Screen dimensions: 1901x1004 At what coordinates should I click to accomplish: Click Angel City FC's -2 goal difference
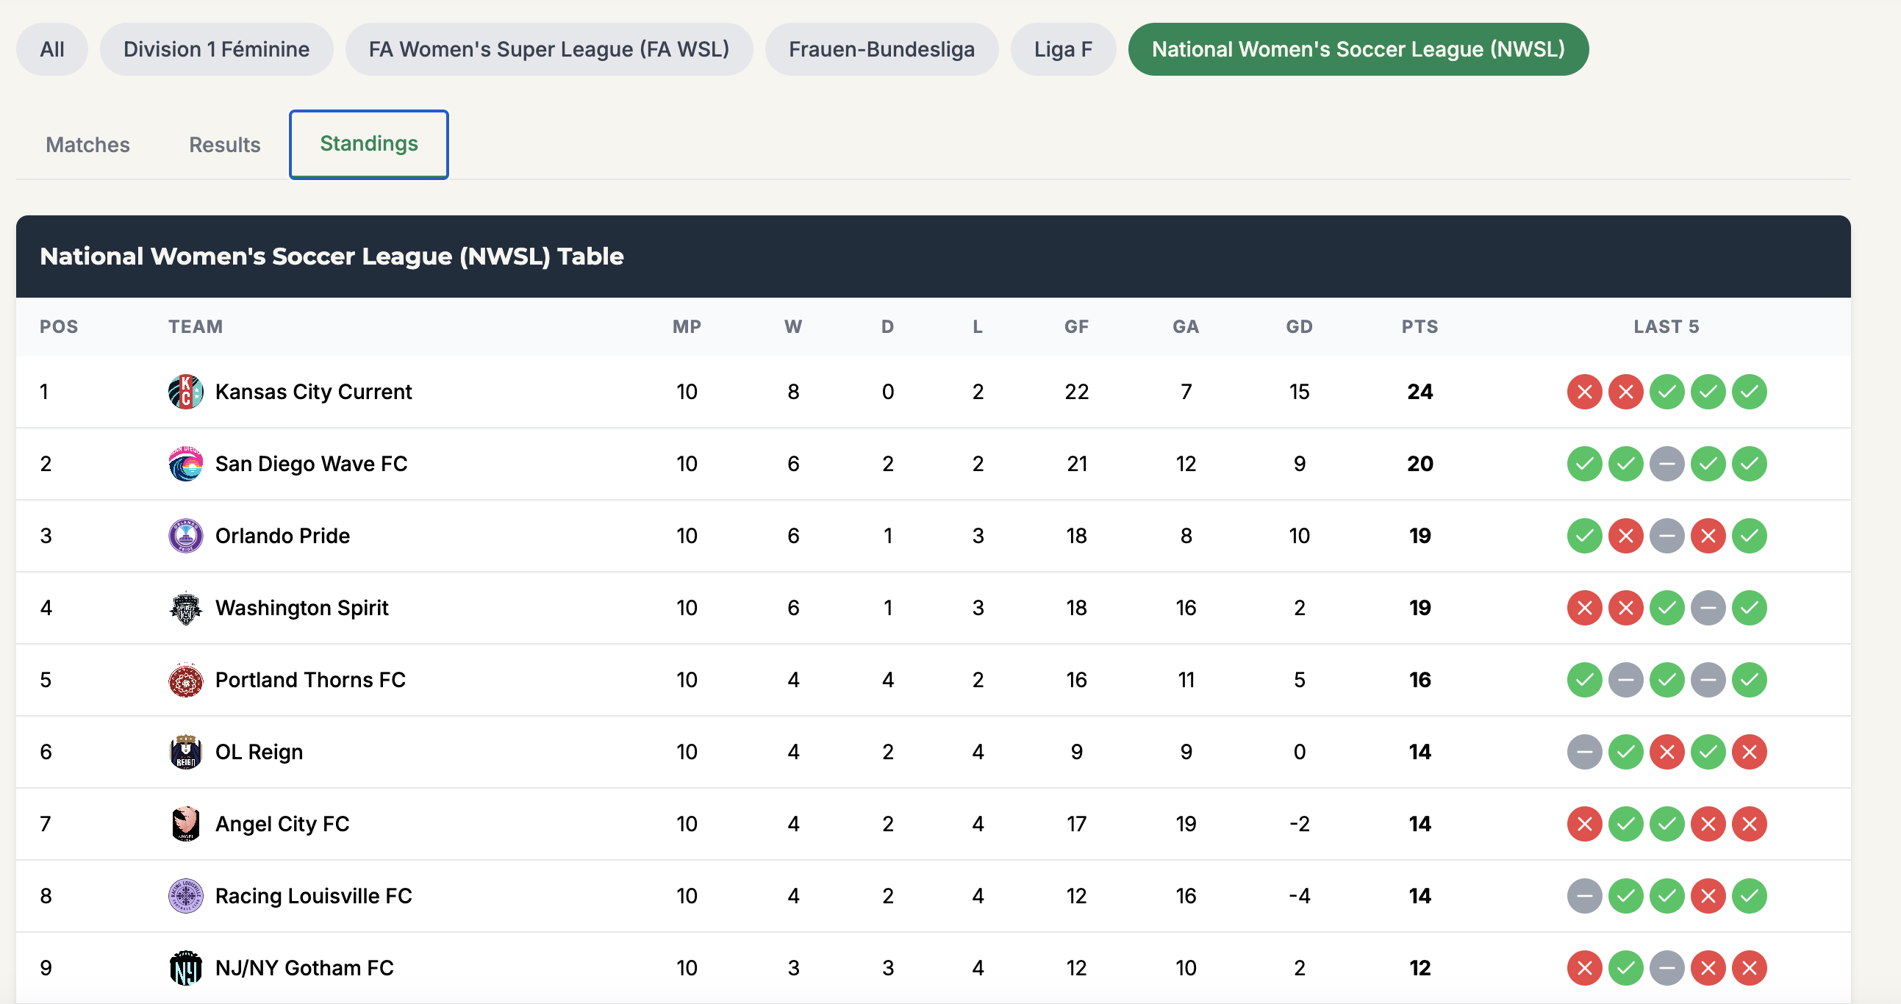click(1300, 824)
